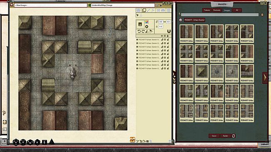Open the Store button in Assets
271x152 pixels.
(x=214, y=136)
